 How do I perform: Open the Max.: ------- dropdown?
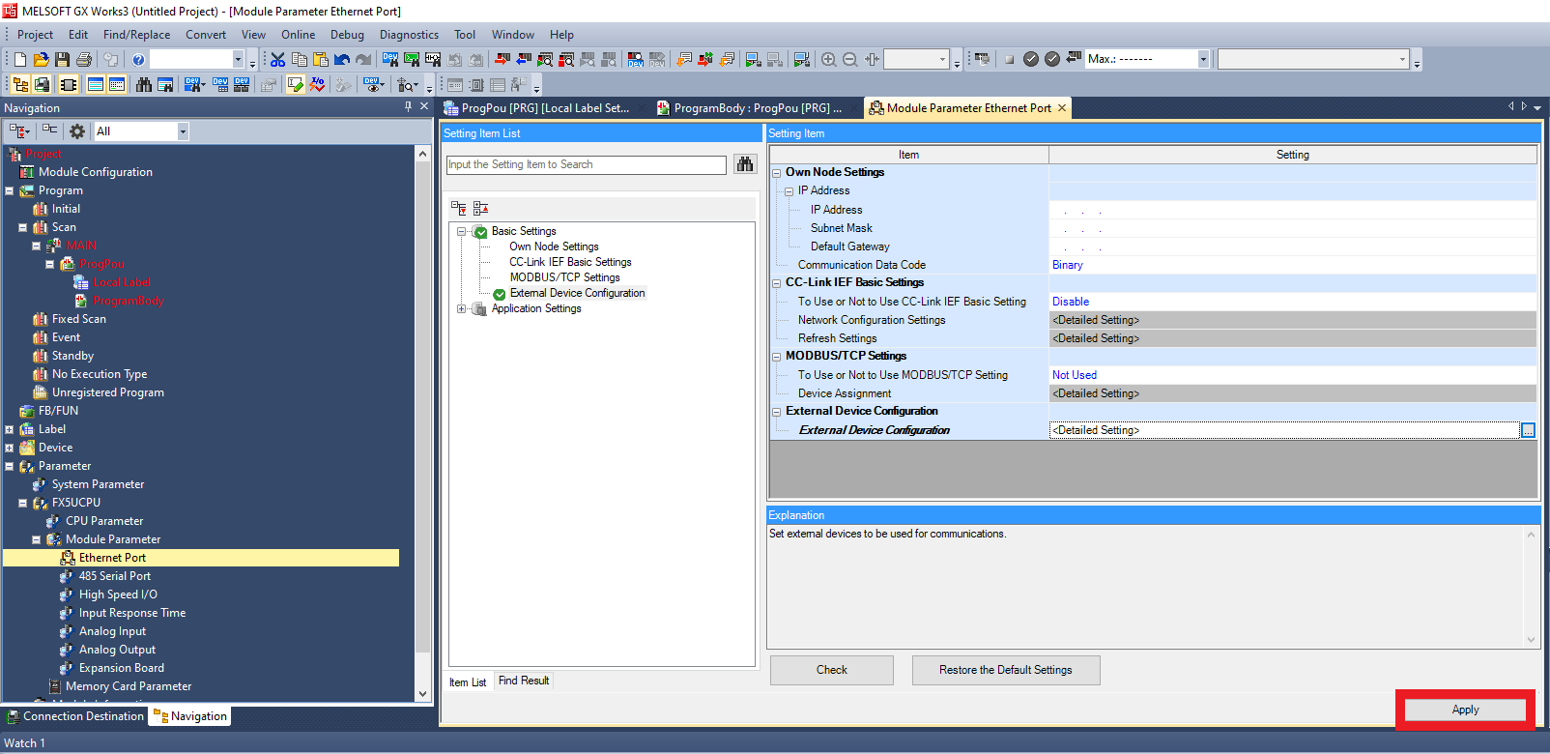tap(1203, 59)
